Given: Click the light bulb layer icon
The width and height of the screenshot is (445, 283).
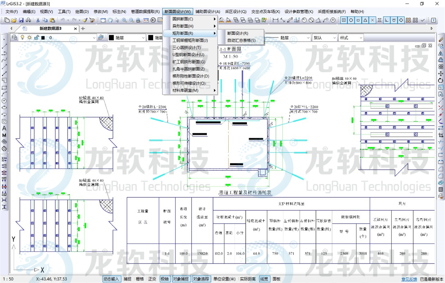Looking at the screenshot, I should coord(22,37).
